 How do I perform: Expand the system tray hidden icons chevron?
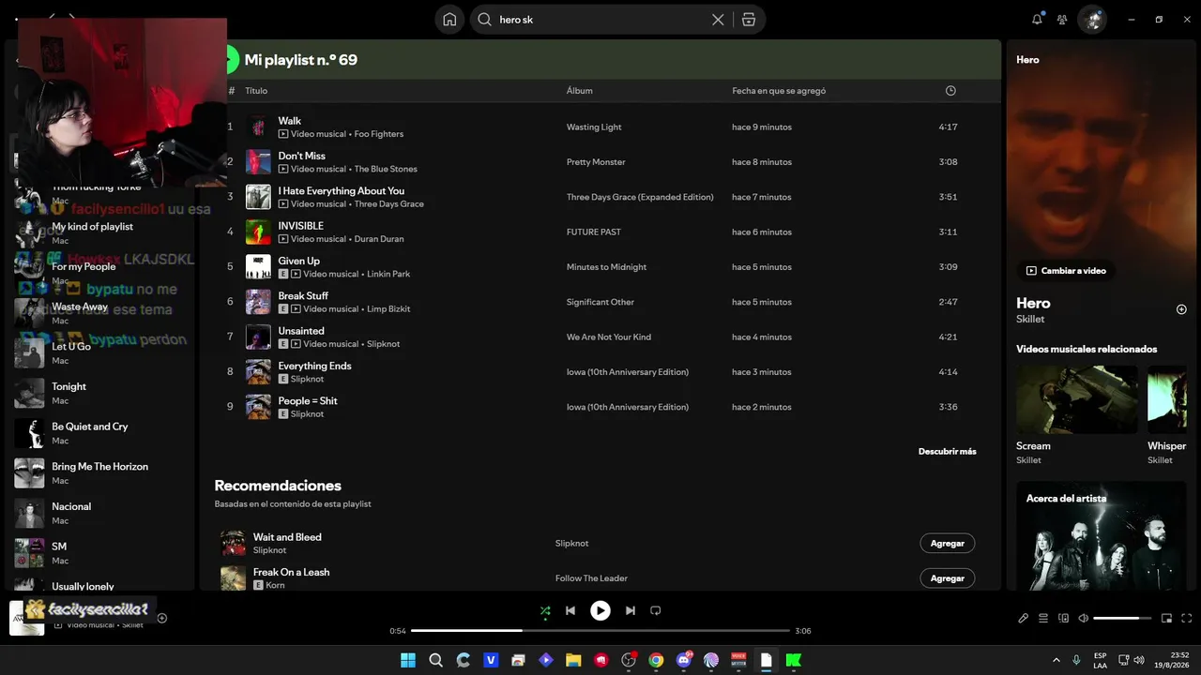click(1057, 660)
